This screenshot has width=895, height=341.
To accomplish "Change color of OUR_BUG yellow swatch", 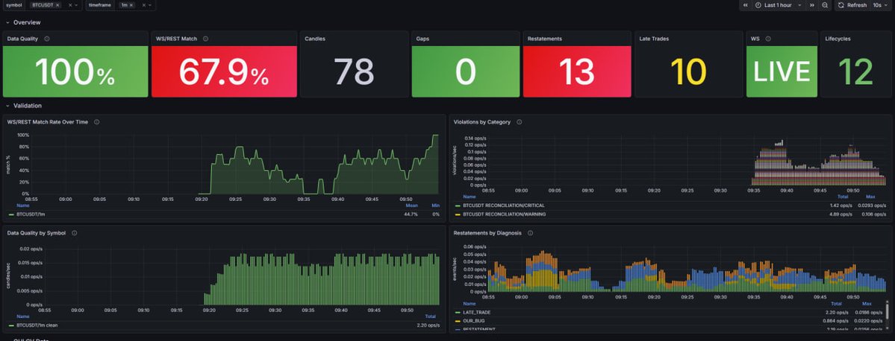I will coord(458,320).
